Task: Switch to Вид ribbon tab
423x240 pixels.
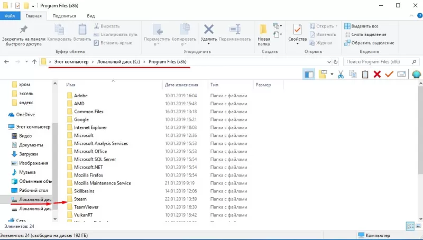Action: pos(90,16)
